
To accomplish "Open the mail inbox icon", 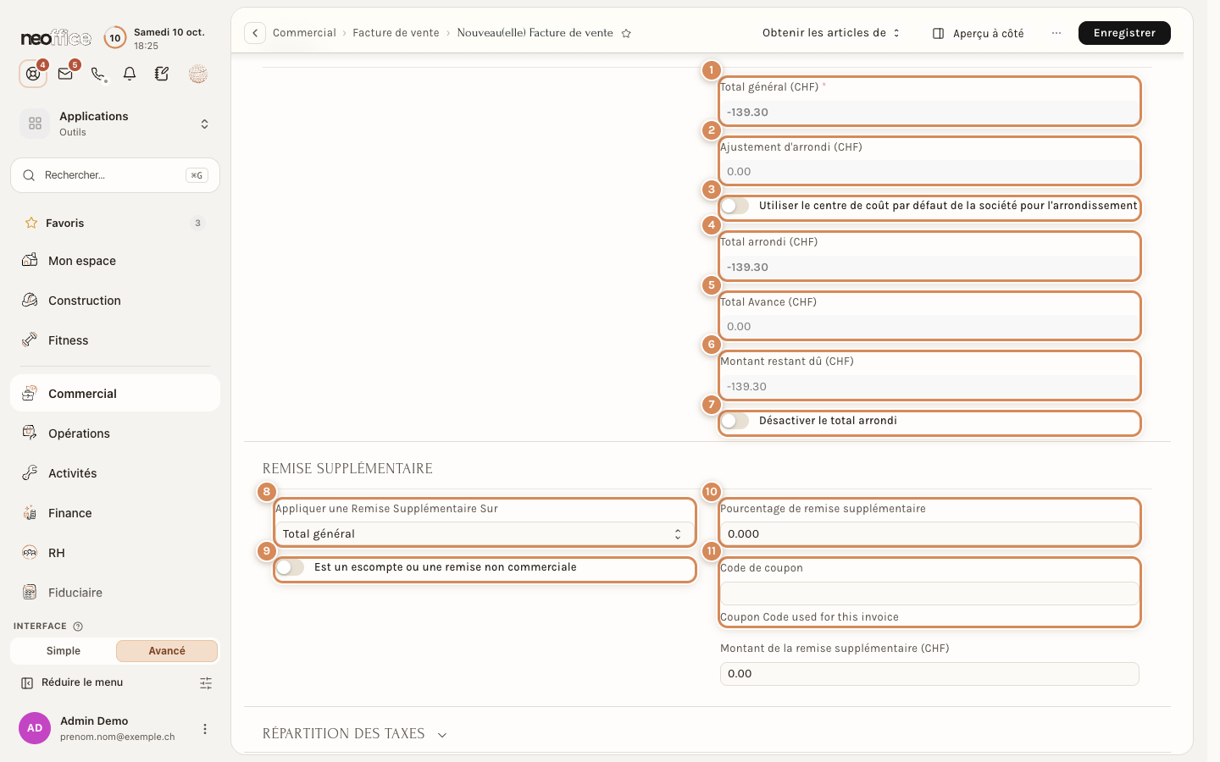I will [x=65, y=75].
